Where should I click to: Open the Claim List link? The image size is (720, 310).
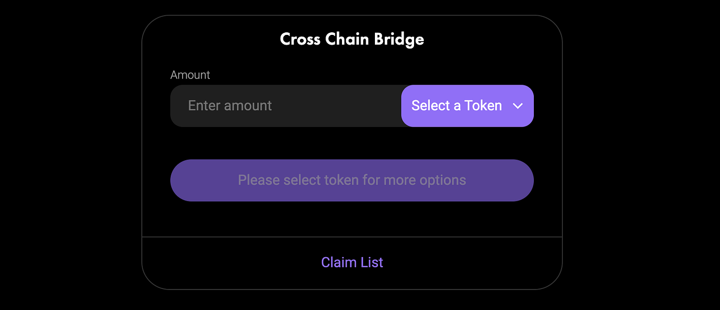(x=352, y=262)
